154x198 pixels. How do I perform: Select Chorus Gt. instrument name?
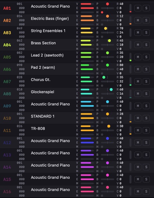tap(41, 80)
